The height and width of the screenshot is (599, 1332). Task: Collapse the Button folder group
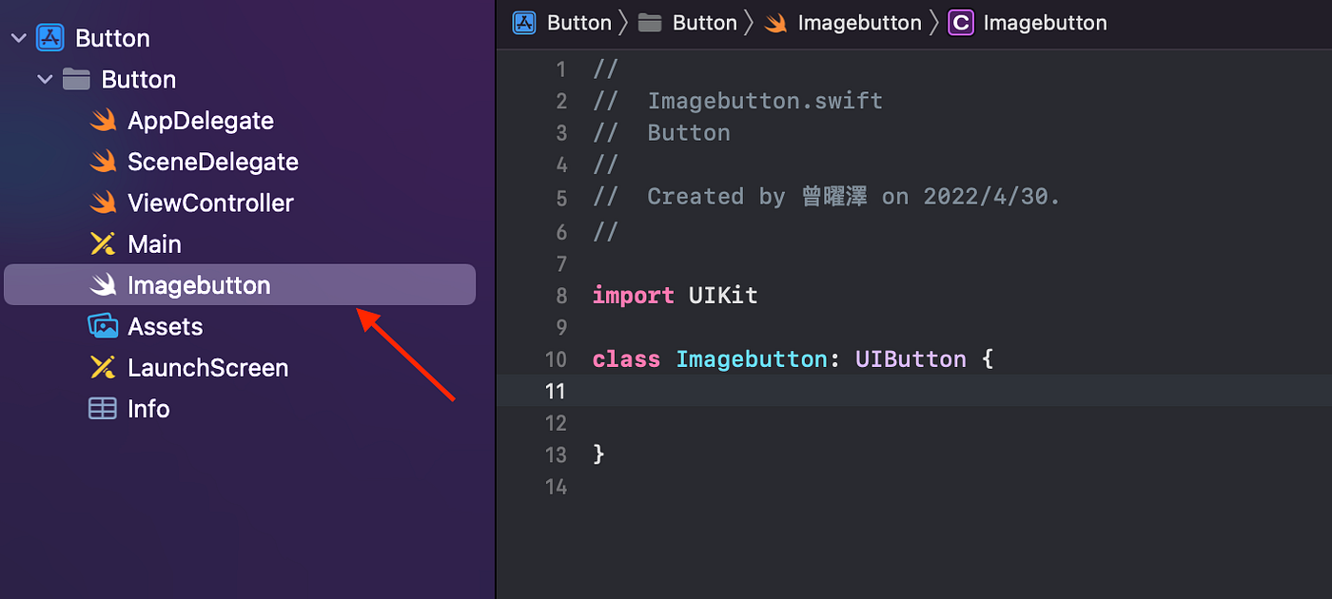point(45,79)
